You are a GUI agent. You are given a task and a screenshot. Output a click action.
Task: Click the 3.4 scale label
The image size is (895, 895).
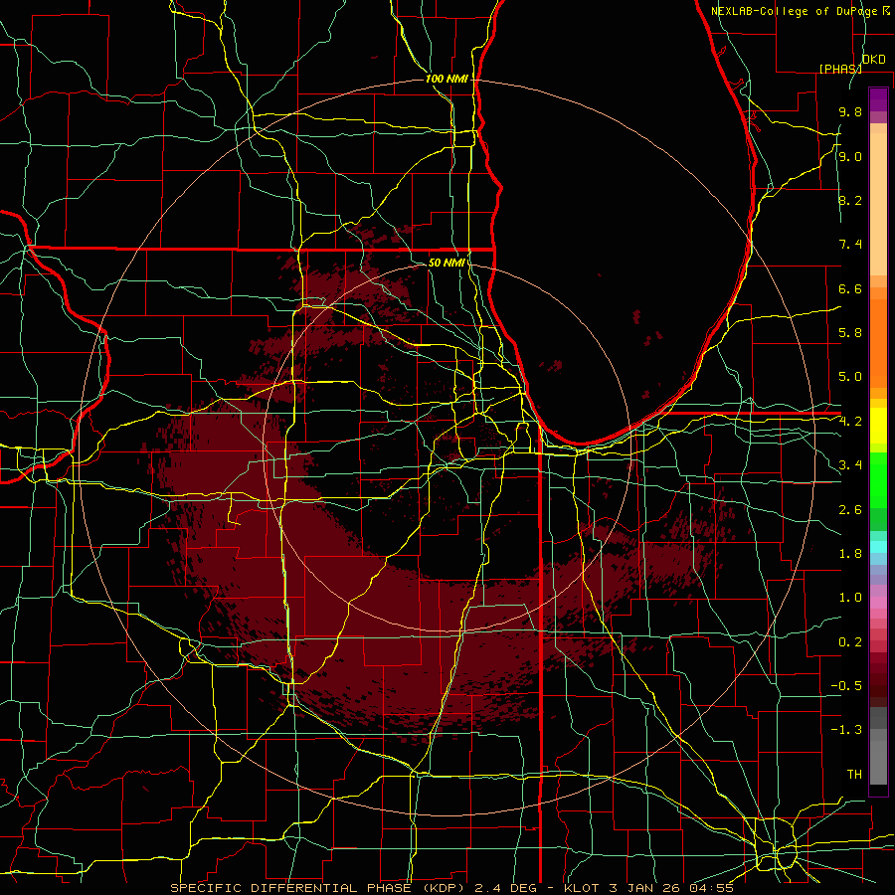click(850, 465)
